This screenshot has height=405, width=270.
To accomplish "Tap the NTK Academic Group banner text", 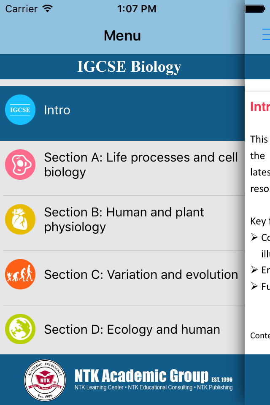I will (141, 375).
